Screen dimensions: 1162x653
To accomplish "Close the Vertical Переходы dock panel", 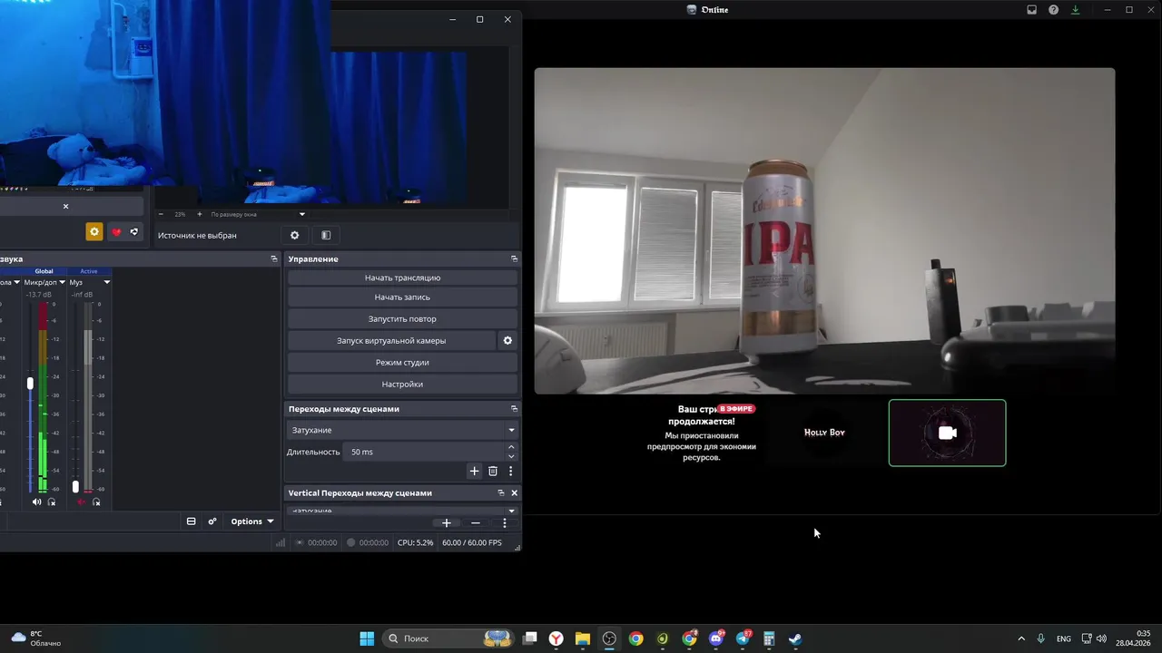I will pyautogui.click(x=514, y=492).
